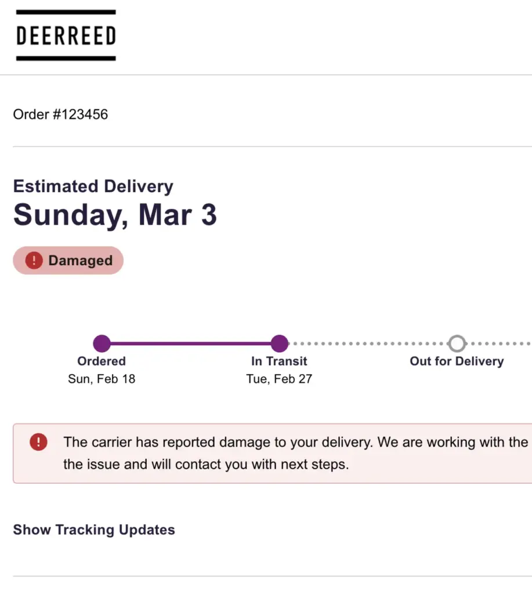This screenshot has height=594, width=532.
Task: Click the DEERREED logo
Action: 66,35
